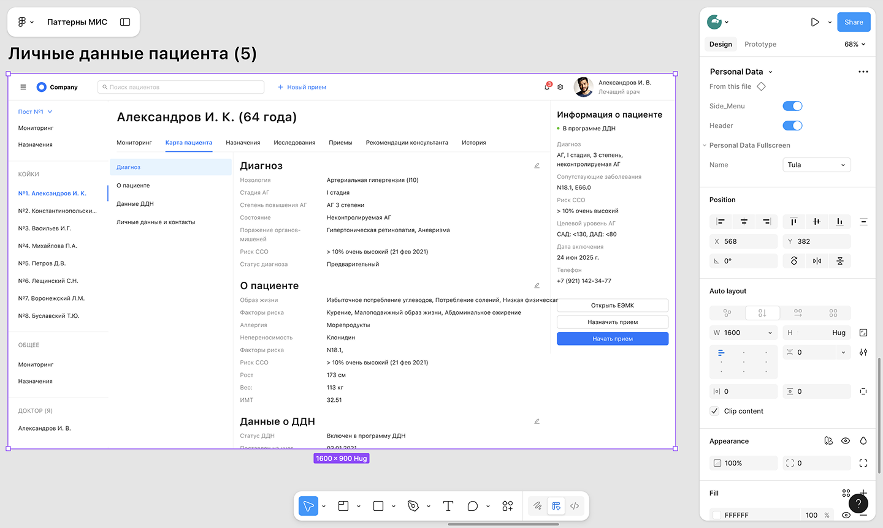Pick the Rectangle shape tool
The width and height of the screenshot is (883, 528).
pos(378,506)
